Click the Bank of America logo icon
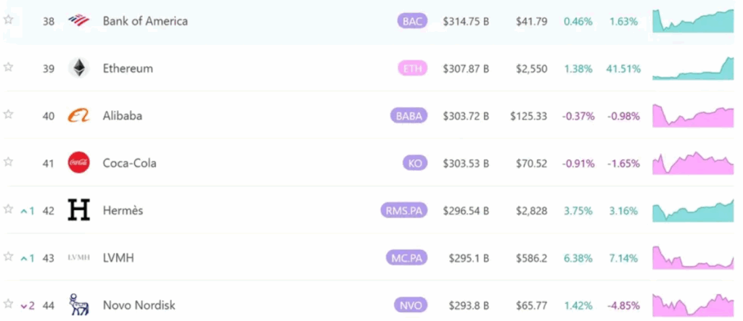Viewport: 743px width, 321px height. 78,20
